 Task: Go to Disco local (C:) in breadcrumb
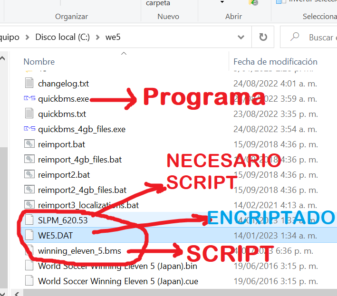(62, 37)
